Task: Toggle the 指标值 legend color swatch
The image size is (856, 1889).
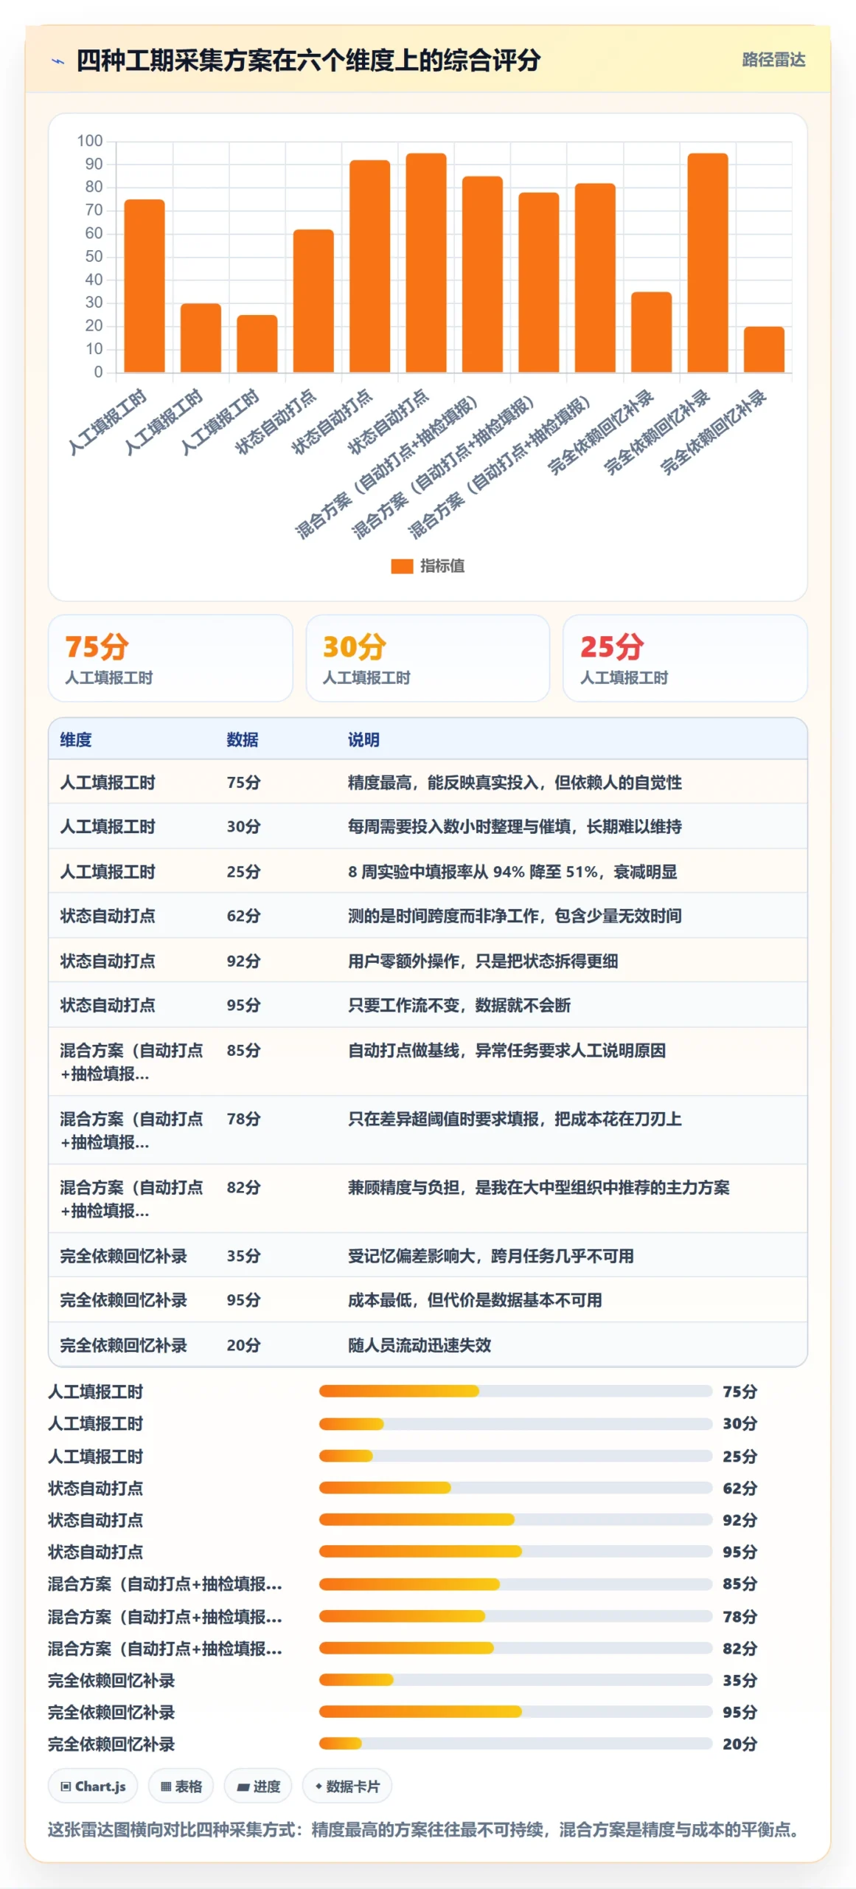Action: (401, 566)
